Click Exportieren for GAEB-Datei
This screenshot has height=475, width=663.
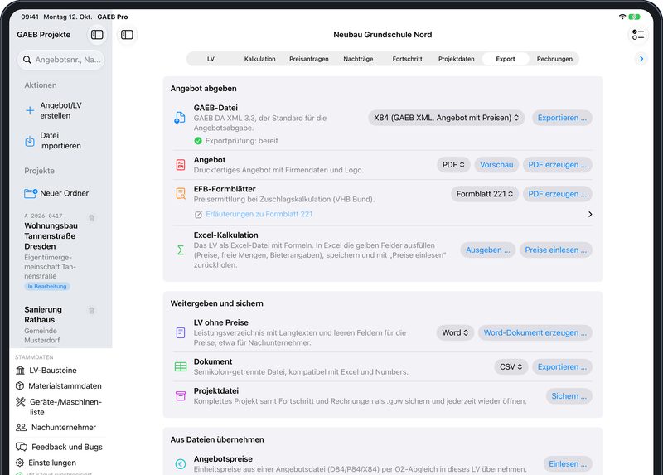pyautogui.click(x=562, y=118)
